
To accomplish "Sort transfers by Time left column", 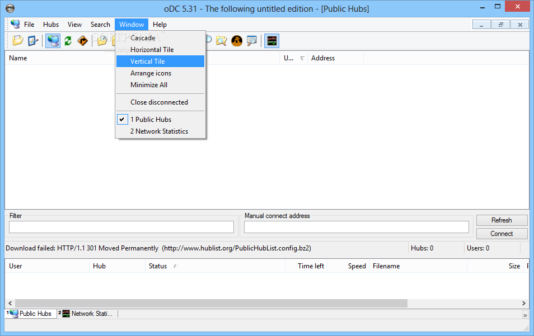I will pyautogui.click(x=306, y=266).
